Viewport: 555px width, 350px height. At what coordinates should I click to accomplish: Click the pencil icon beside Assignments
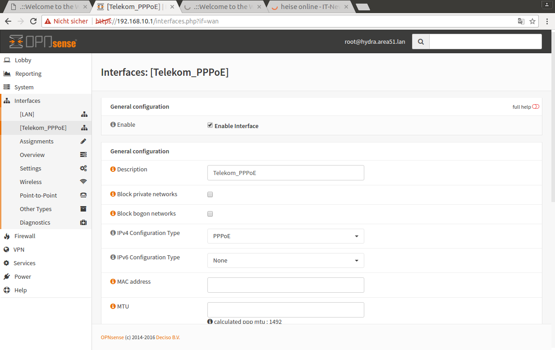coord(83,141)
